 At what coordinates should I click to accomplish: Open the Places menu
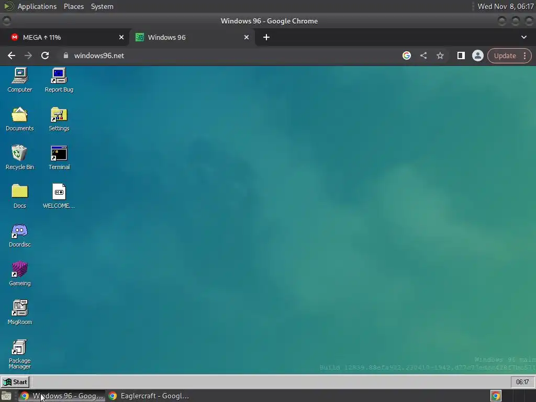tap(73, 6)
